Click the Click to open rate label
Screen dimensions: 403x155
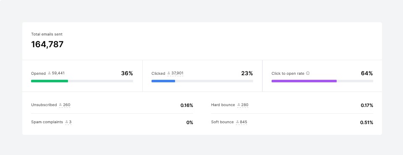coord(288,74)
